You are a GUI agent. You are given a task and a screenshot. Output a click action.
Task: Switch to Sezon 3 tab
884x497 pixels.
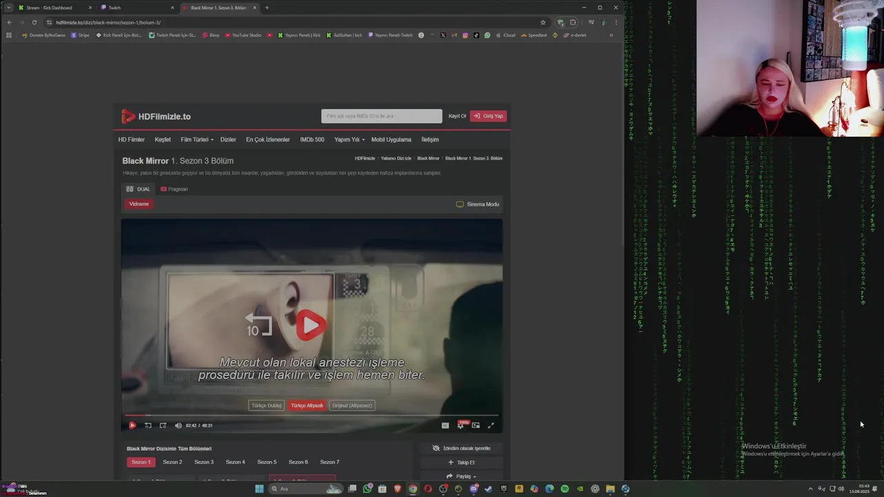coord(204,462)
